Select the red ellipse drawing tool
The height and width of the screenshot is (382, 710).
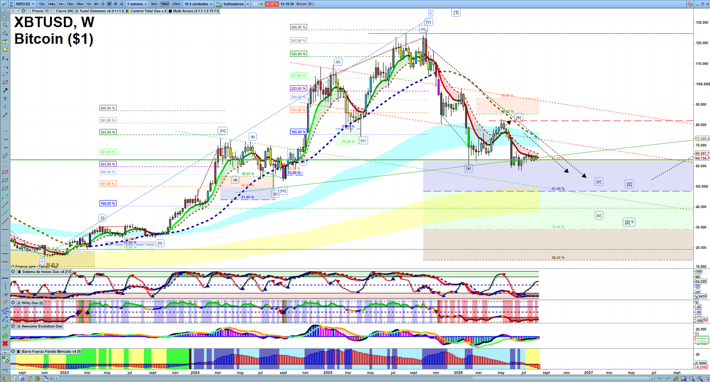pos(5,172)
